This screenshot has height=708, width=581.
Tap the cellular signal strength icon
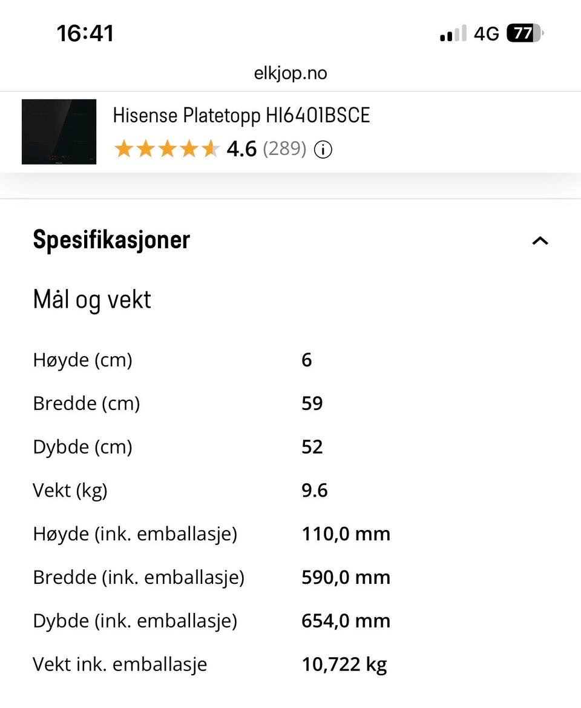pyautogui.click(x=453, y=33)
